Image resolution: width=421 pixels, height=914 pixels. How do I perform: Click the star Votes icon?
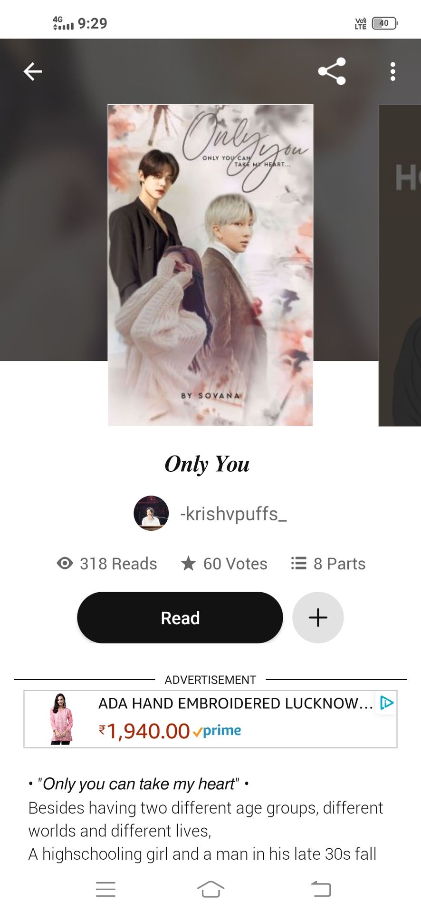189,563
